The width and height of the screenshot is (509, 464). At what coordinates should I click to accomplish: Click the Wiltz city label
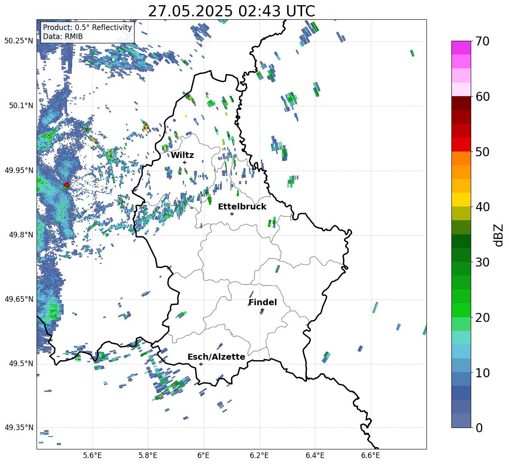[x=182, y=155]
